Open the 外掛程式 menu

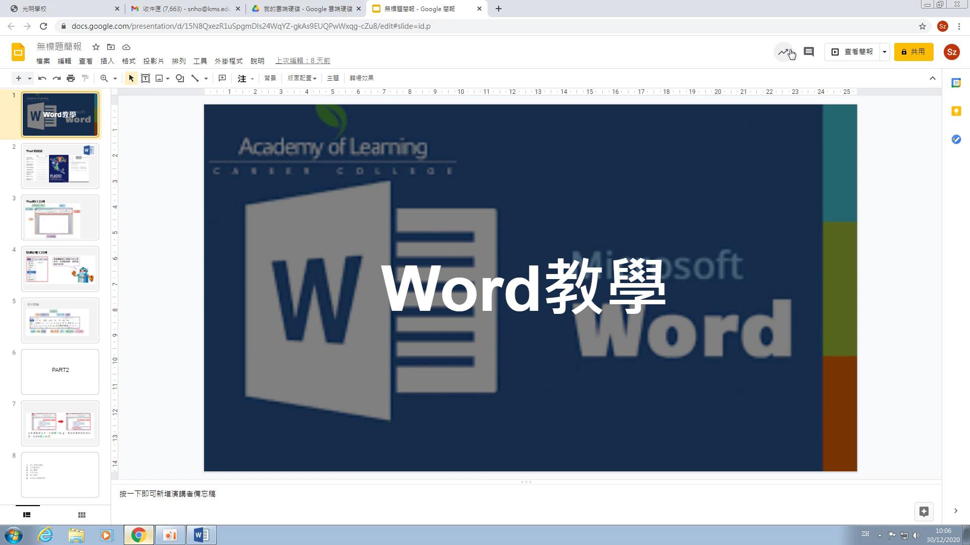[229, 61]
